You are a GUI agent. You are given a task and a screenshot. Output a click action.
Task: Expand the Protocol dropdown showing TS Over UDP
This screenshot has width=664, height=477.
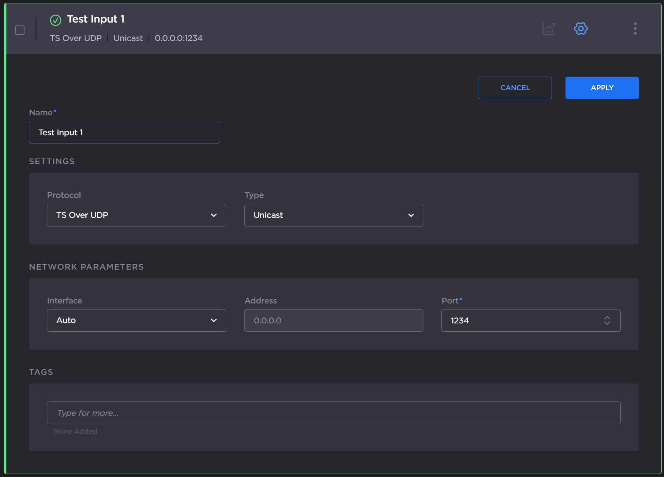point(136,215)
